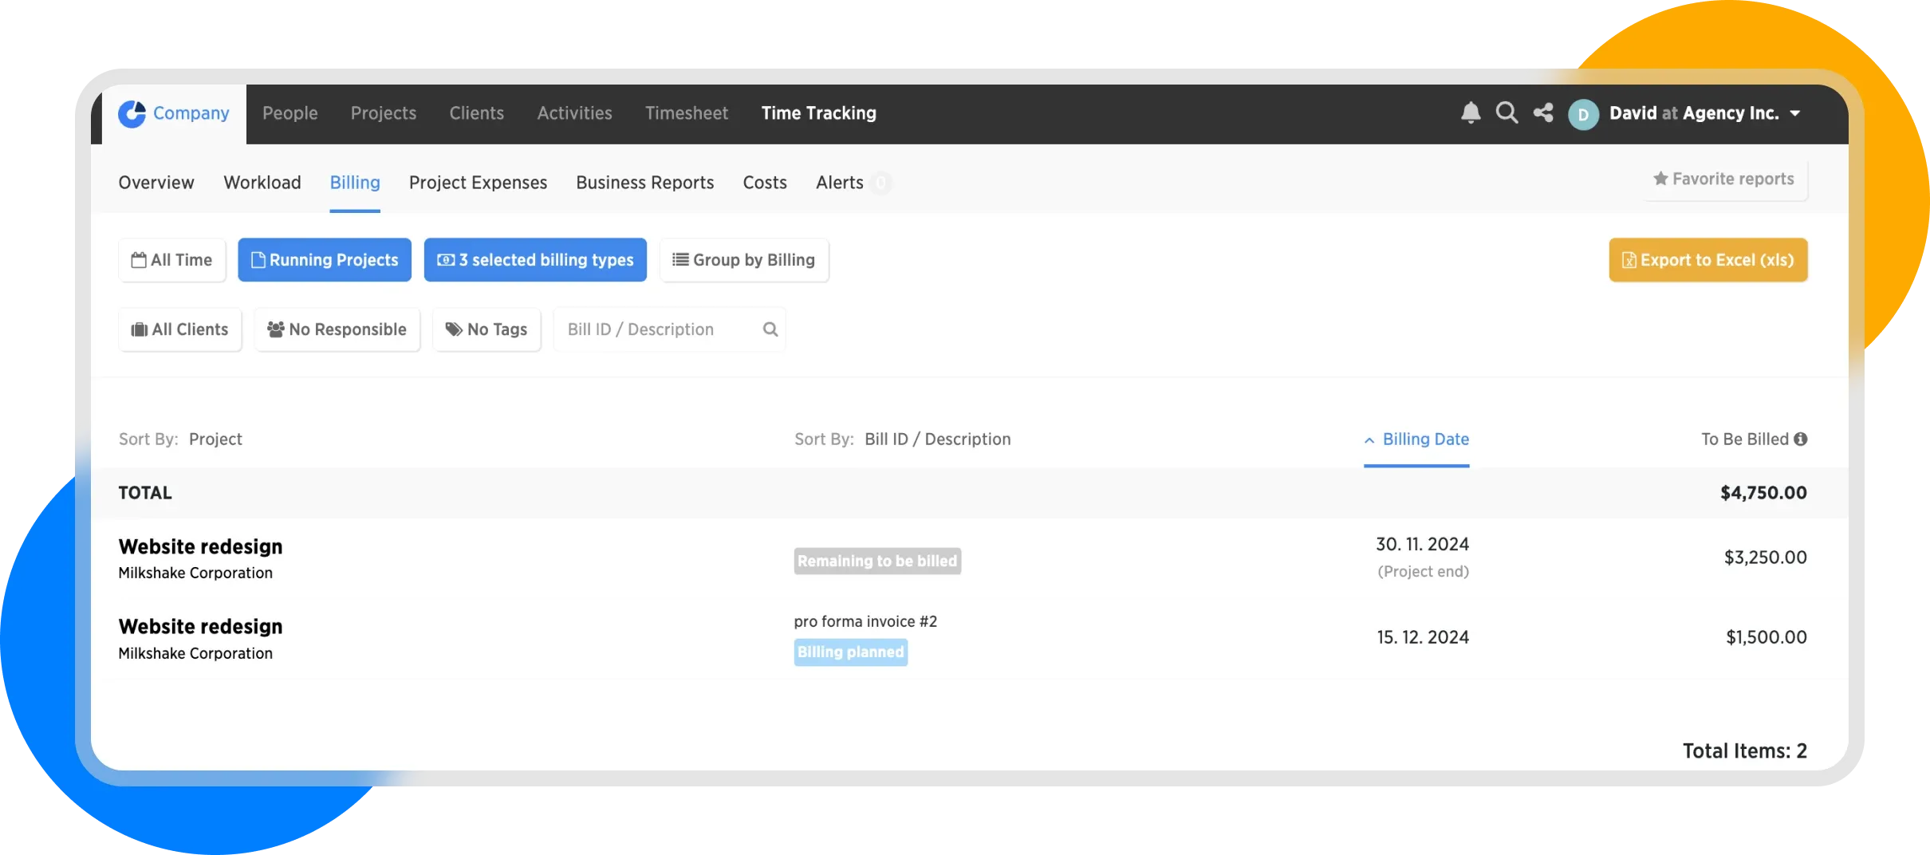The height and width of the screenshot is (855, 1930).
Task: Open the Timesheet menu item
Action: (x=686, y=113)
